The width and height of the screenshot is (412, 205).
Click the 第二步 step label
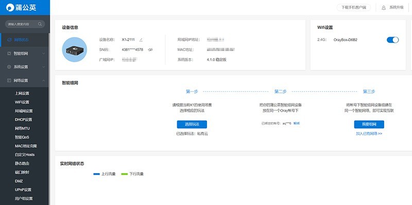(x=280, y=92)
